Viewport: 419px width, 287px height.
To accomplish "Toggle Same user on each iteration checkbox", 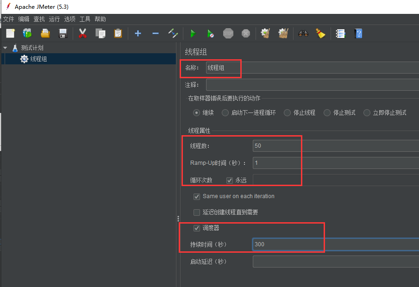I will click(197, 197).
